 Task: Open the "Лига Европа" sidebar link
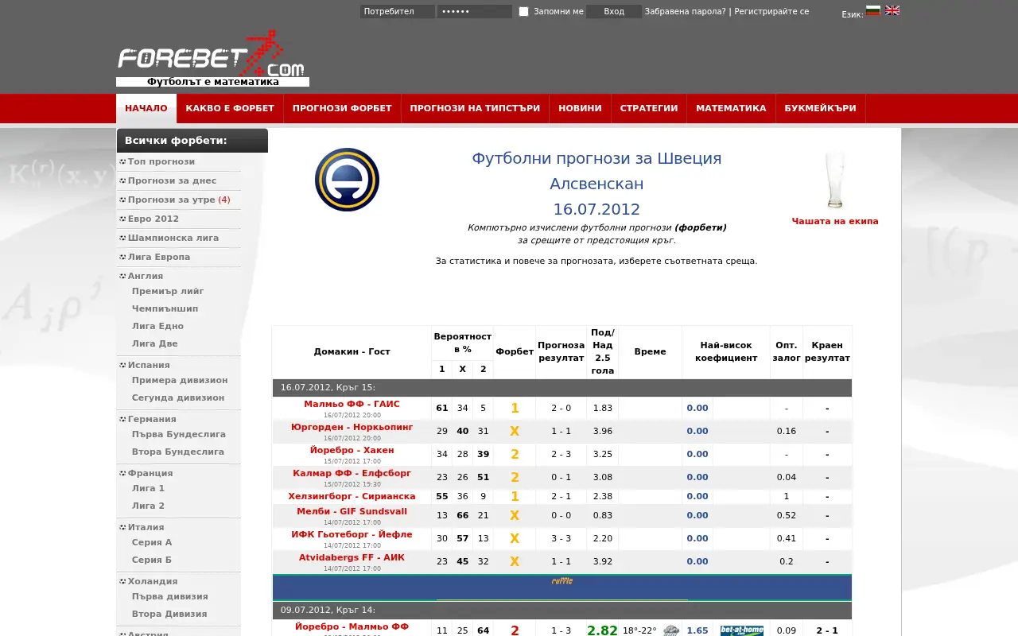[x=159, y=258]
